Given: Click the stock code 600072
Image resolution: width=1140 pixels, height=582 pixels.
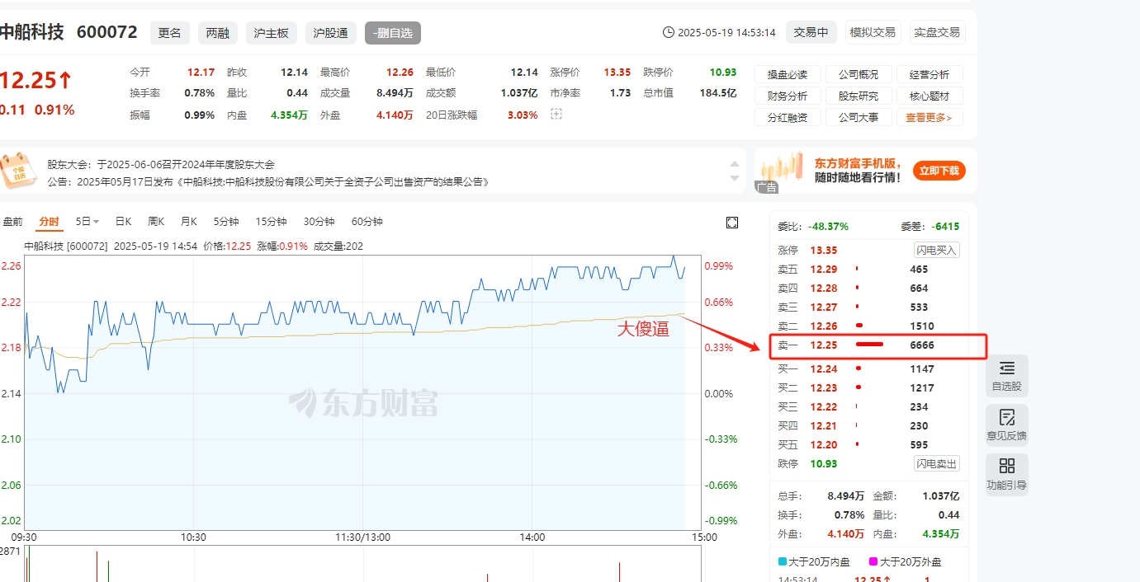Looking at the screenshot, I should [x=107, y=32].
